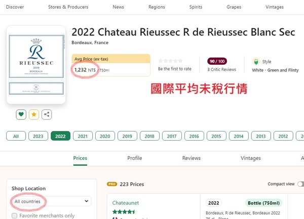Open the Discover menu
Screen dimensions: 304x219
click(x=15, y=7)
